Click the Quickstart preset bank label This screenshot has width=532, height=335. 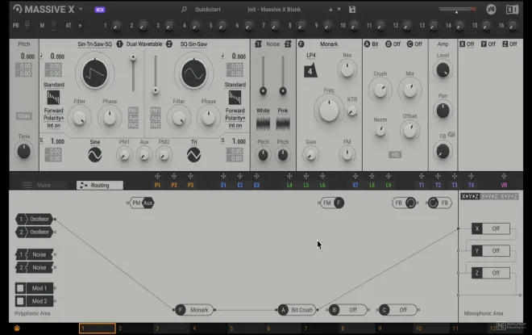pyautogui.click(x=208, y=10)
